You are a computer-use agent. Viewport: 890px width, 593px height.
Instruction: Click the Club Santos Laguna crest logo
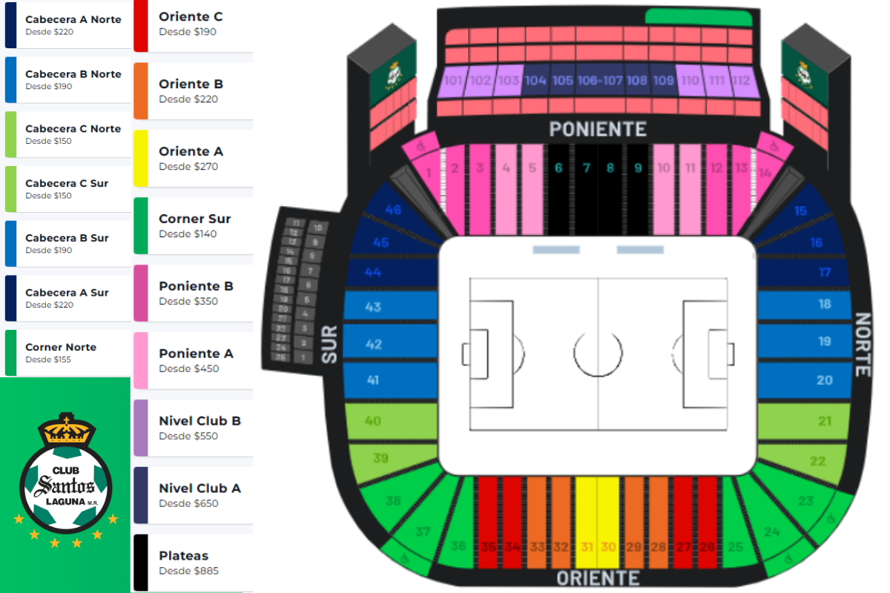tap(65, 478)
